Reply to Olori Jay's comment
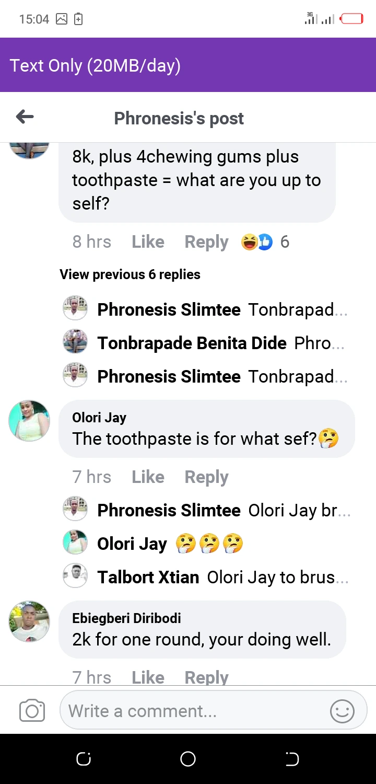The image size is (376, 784). click(x=206, y=477)
